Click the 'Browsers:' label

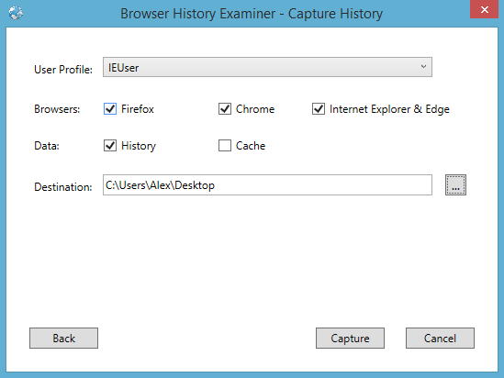(57, 109)
